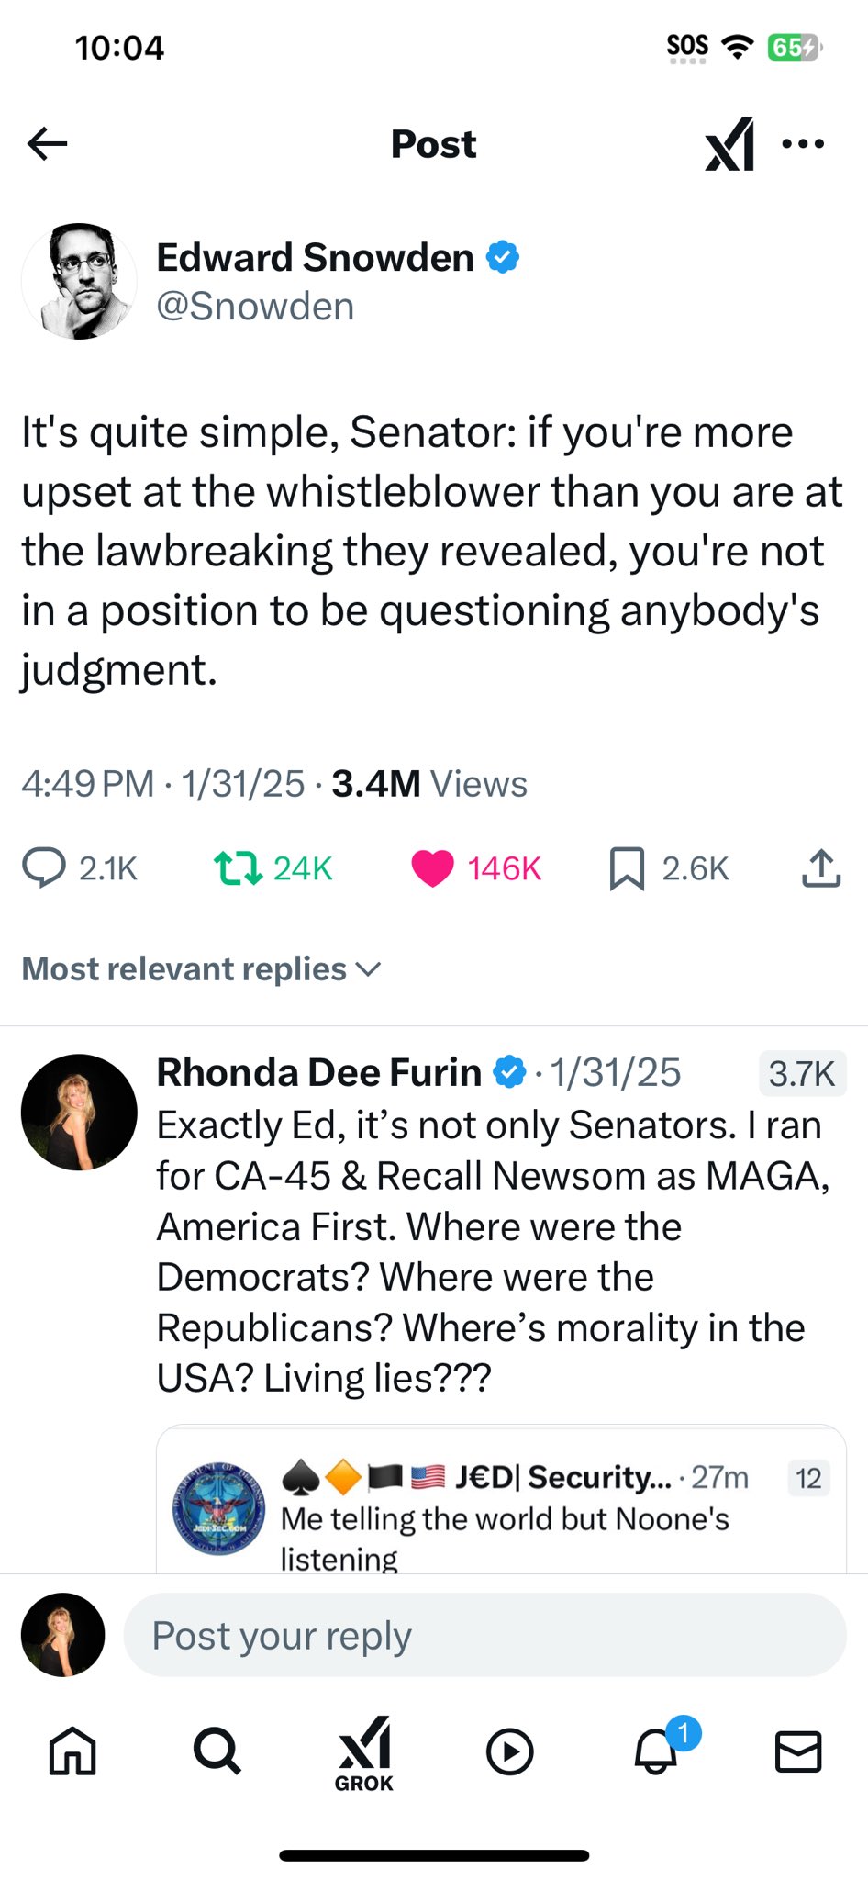Open @Snowden profile handle
The height and width of the screenshot is (1880, 868).
coord(255,307)
